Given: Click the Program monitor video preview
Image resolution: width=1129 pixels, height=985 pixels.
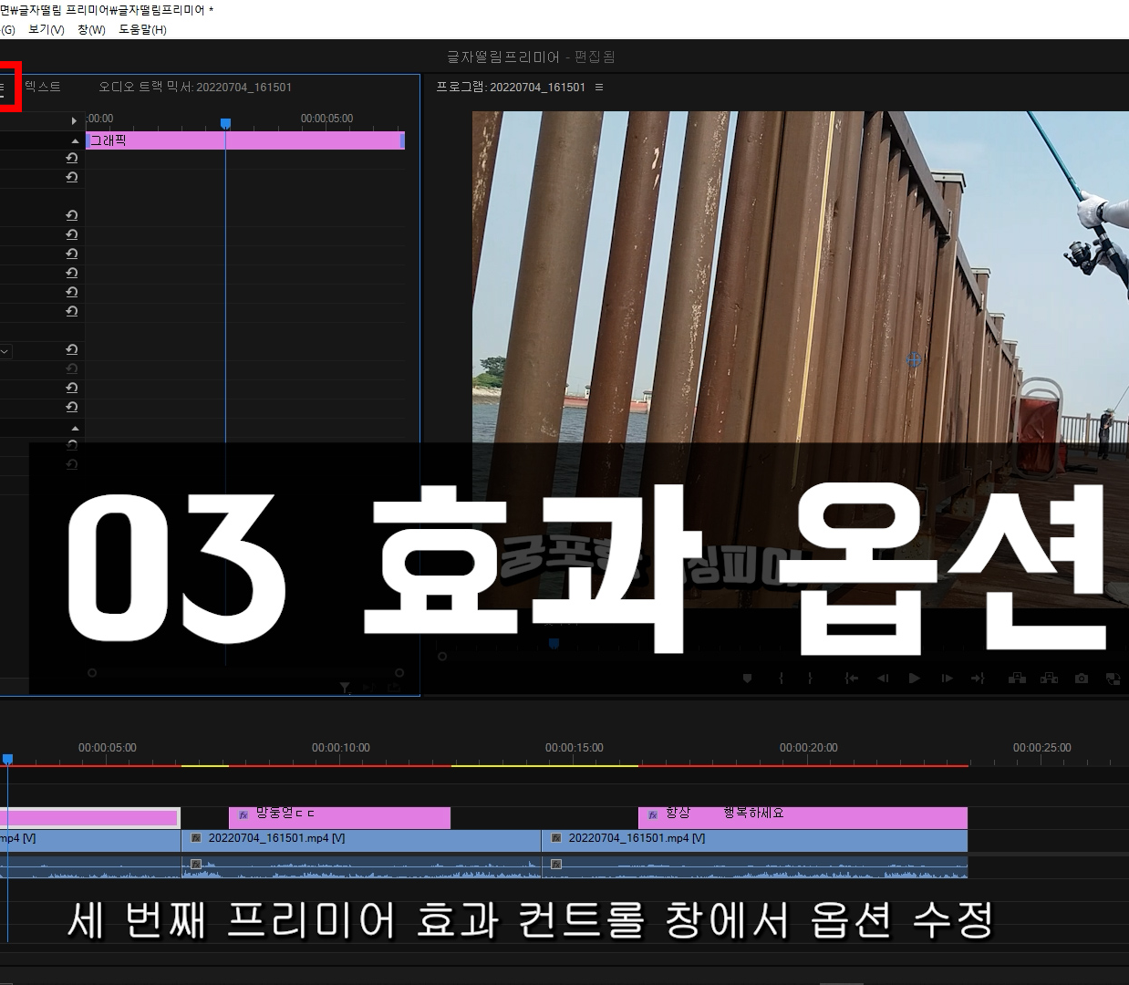Looking at the screenshot, I should (801, 359).
